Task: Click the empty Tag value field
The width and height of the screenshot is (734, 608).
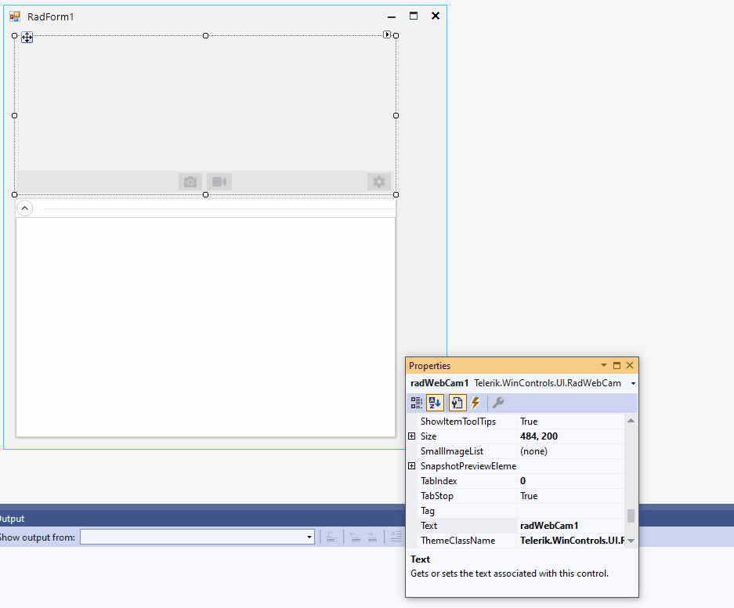Action: pyautogui.click(x=571, y=511)
